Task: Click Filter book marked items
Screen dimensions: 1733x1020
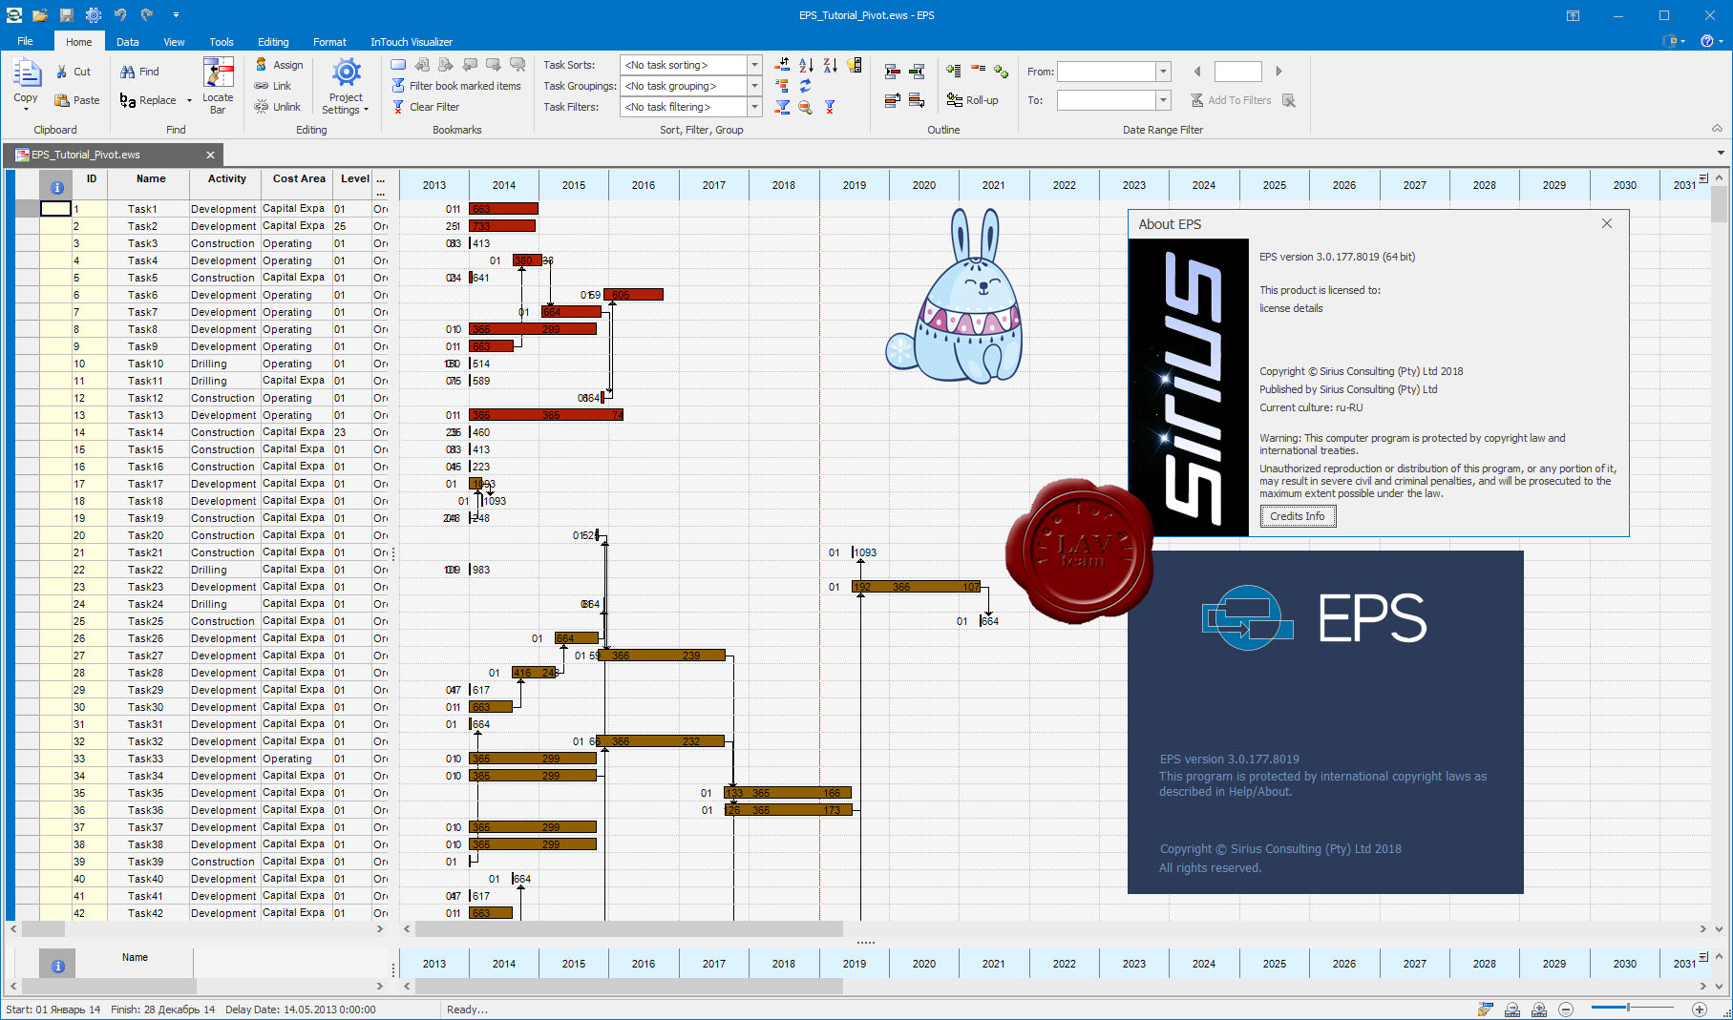Action: pyautogui.click(x=456, y=86)
